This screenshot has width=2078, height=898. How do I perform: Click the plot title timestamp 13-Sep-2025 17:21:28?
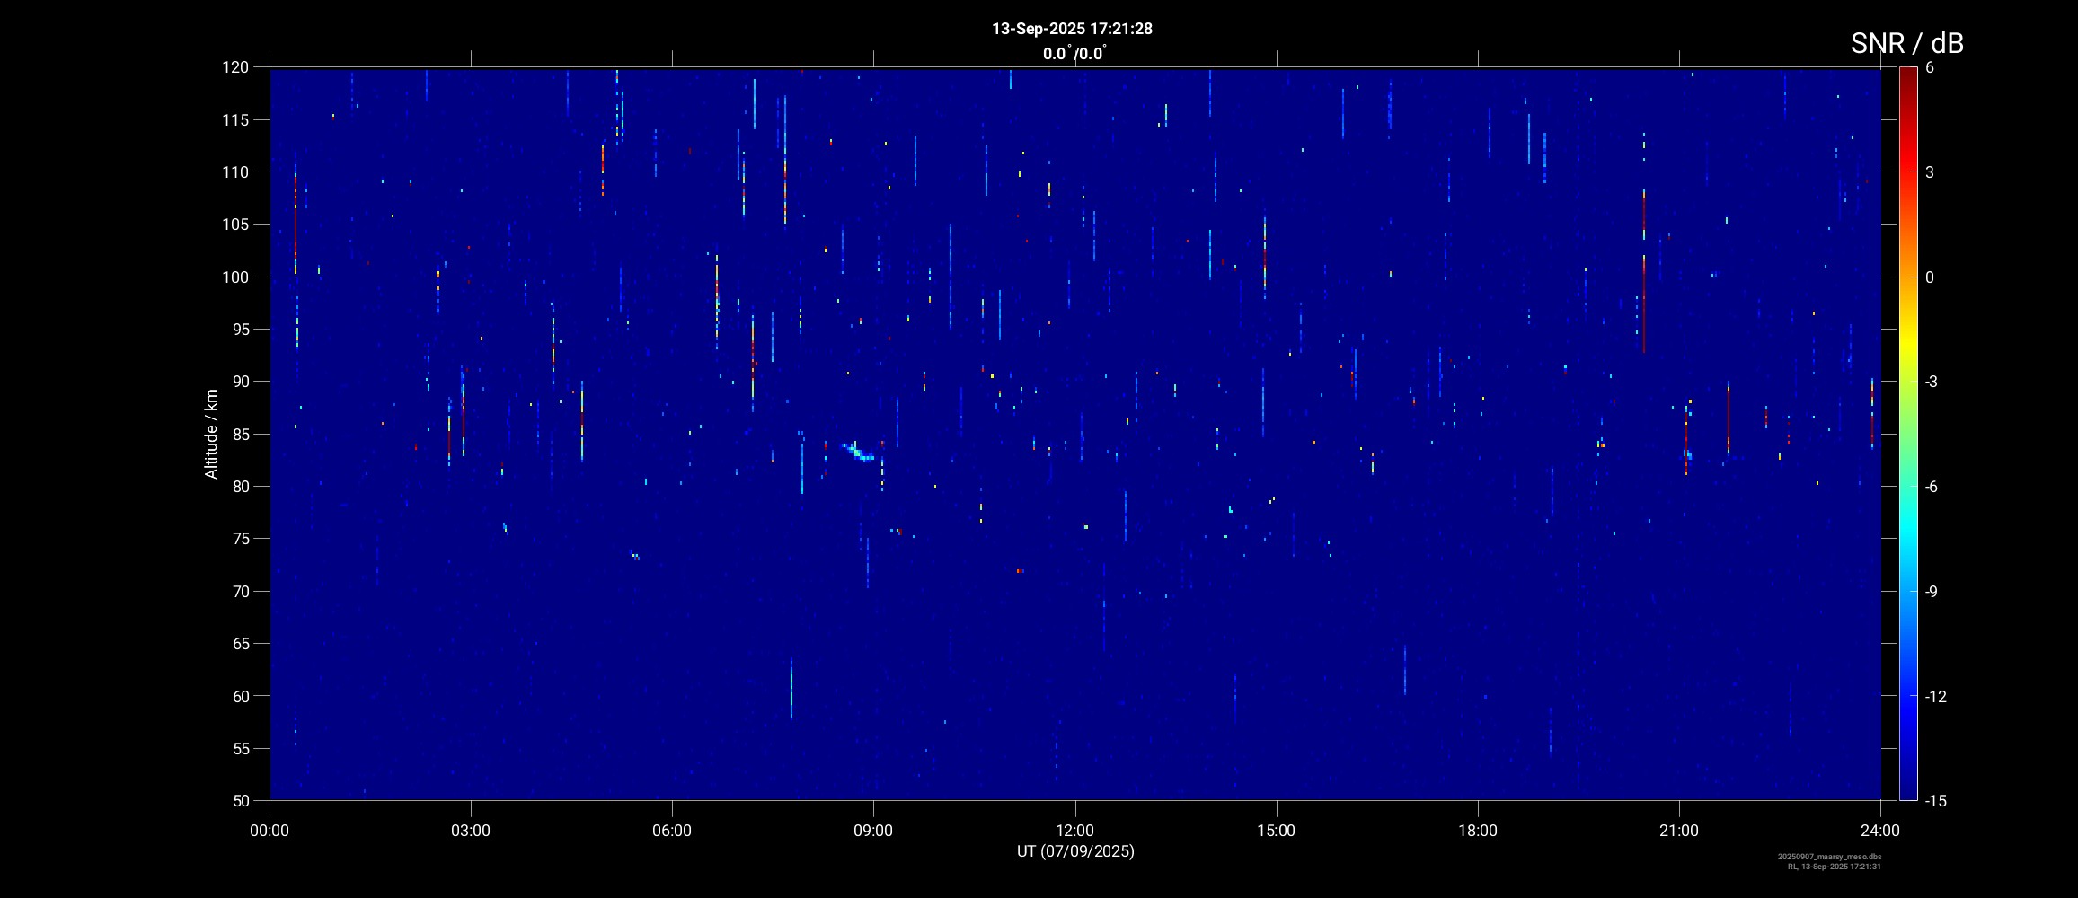pyautogui.click(x=1072, y=29)
